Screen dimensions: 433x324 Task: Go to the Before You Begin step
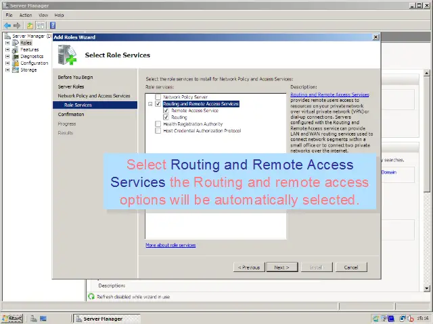(75, 77)
